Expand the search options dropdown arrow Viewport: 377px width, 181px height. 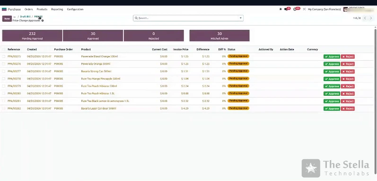point(240,18)
